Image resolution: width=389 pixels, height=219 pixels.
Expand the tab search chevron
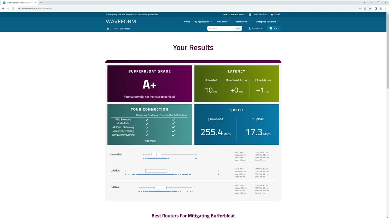(364, 2)
